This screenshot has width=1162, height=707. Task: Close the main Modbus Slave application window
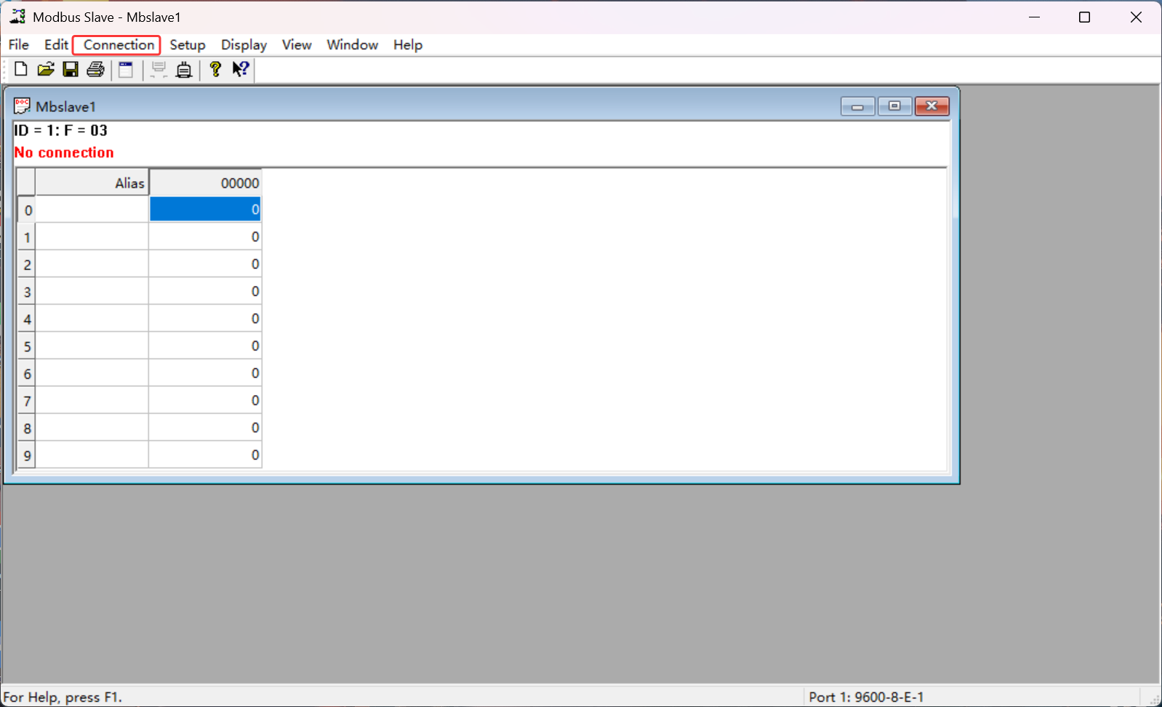1136,17
